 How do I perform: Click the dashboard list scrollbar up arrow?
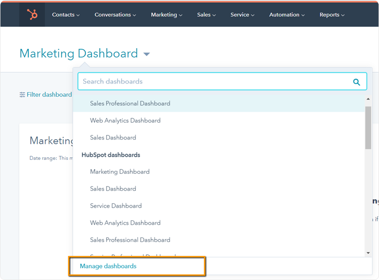[368, 99]
